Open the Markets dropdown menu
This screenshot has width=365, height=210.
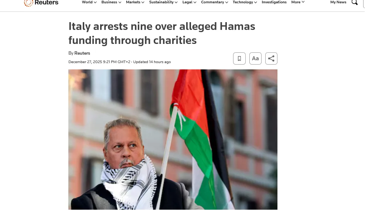[135, 2]
